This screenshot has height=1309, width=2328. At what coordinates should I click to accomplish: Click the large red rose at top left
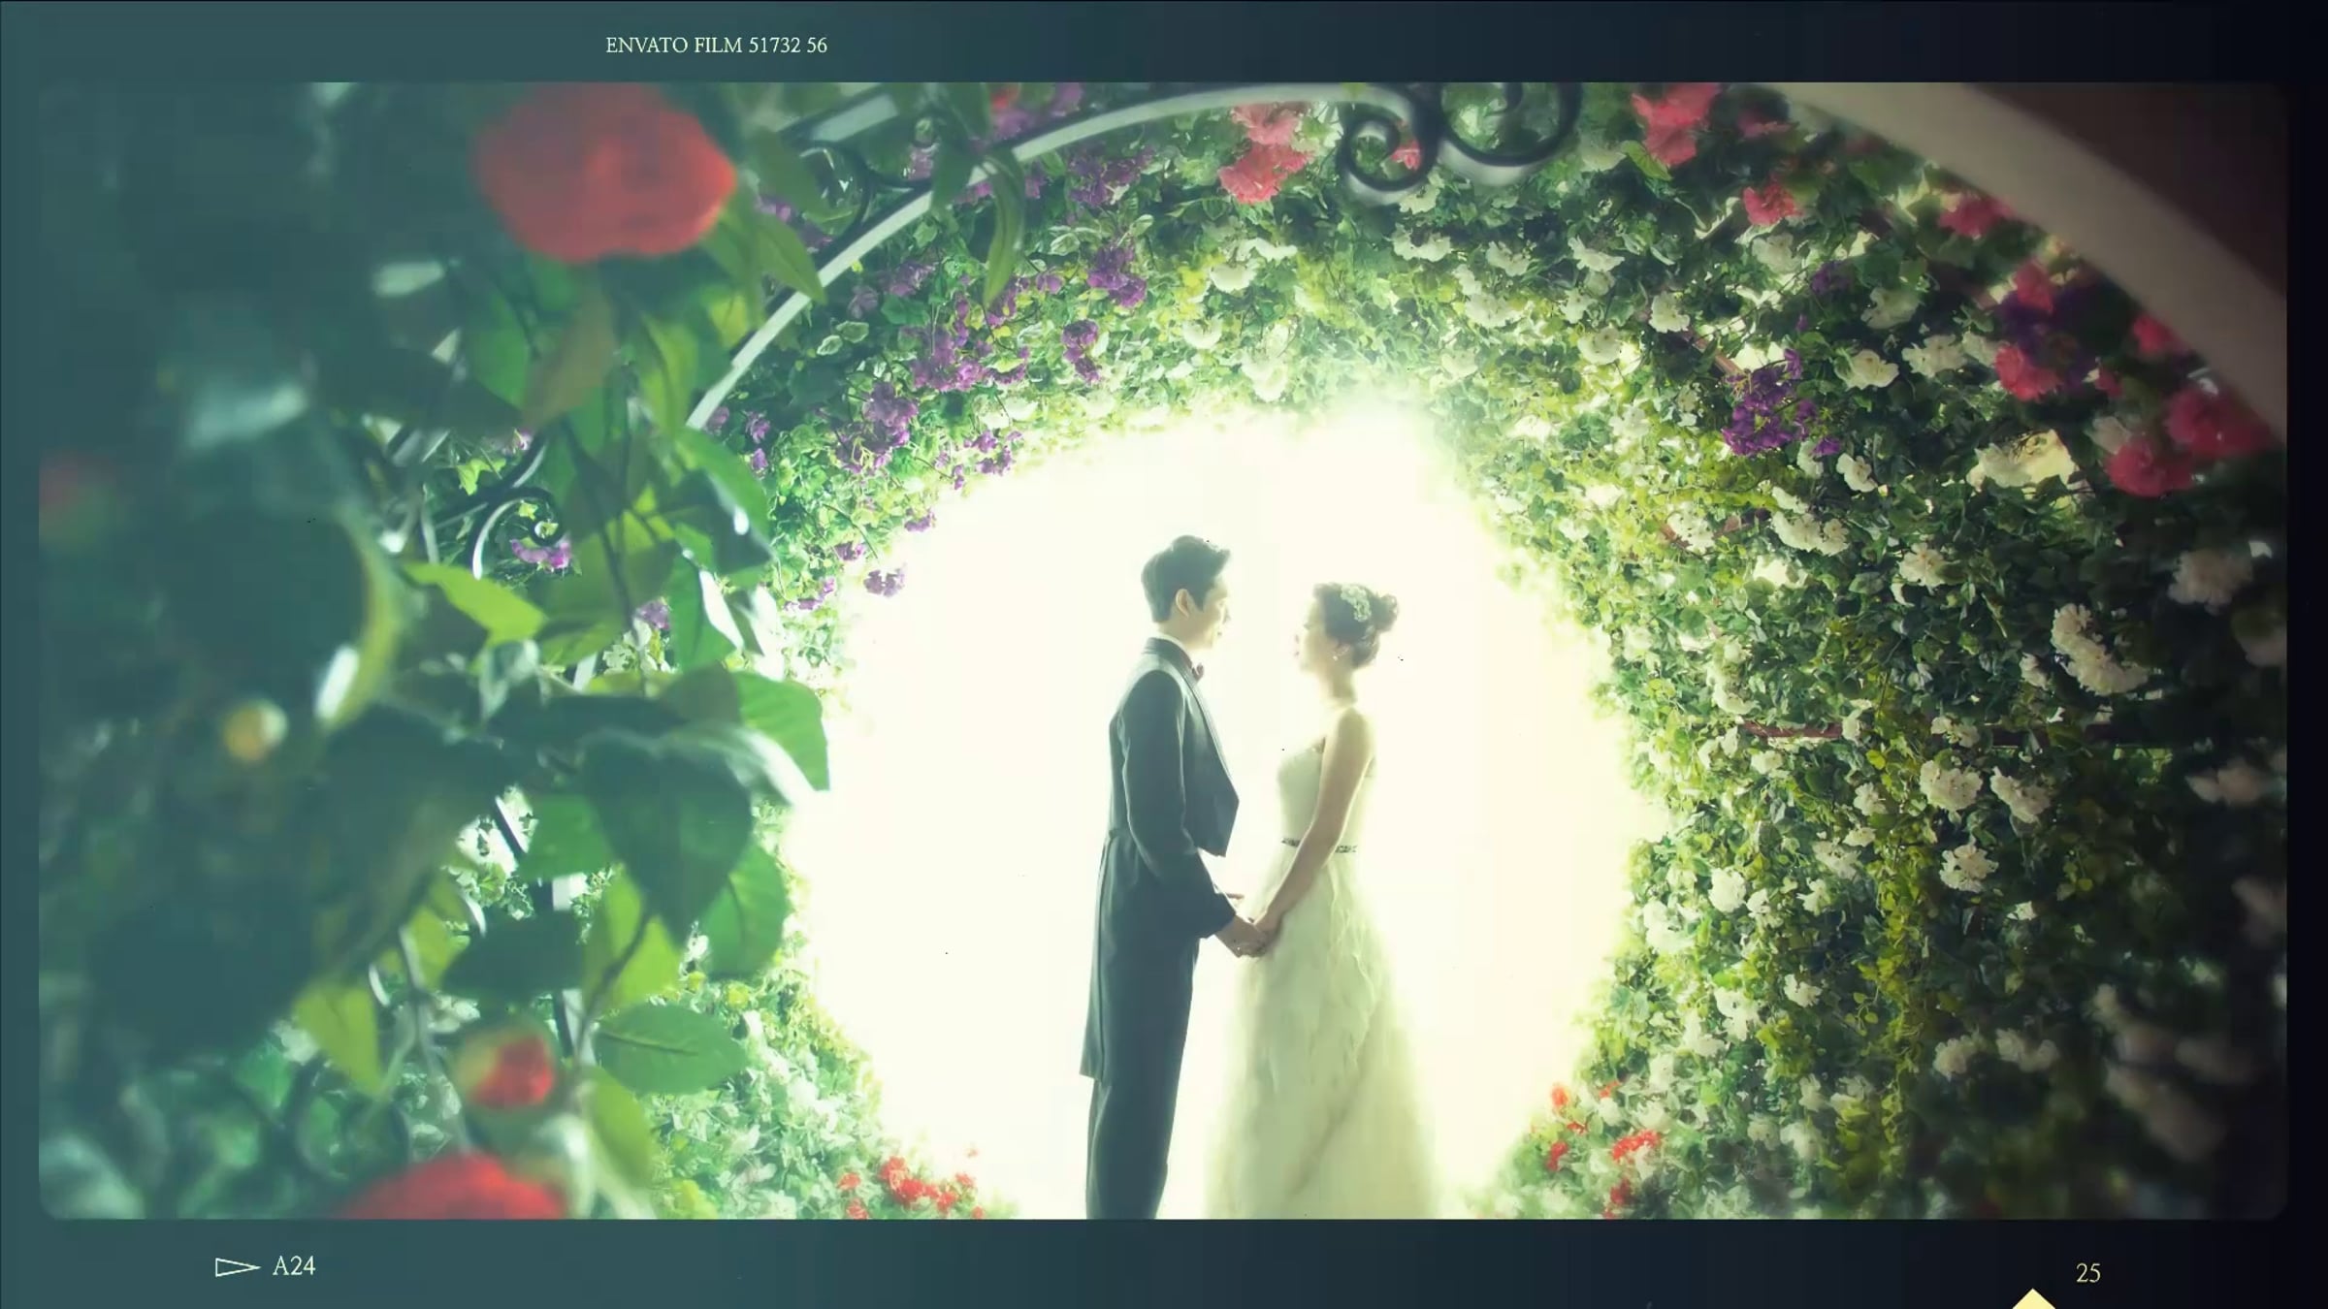point(606,179)
